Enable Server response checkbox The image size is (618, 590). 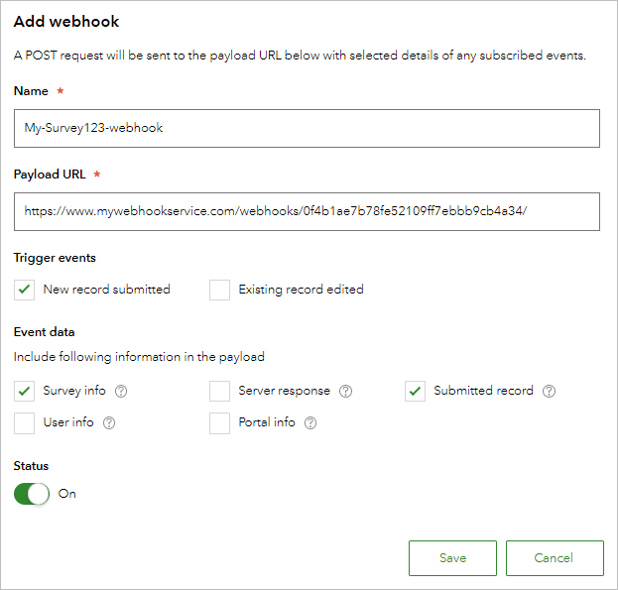click(x=219, y=391)
